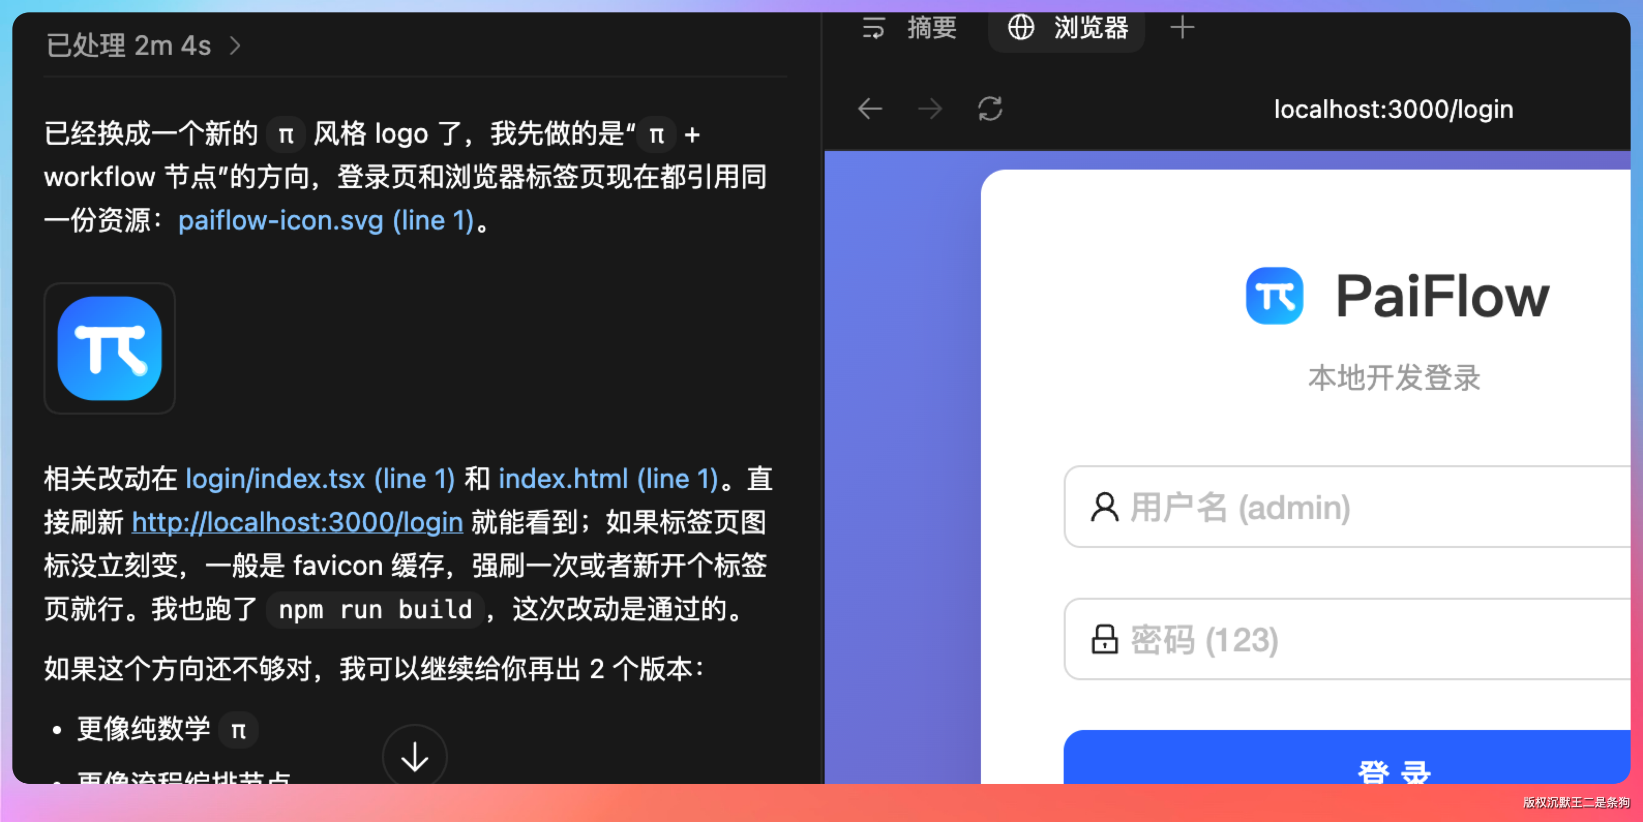Reload the page with refresh icon
The width and height of the screenshot is (1643, 822).
989,109
